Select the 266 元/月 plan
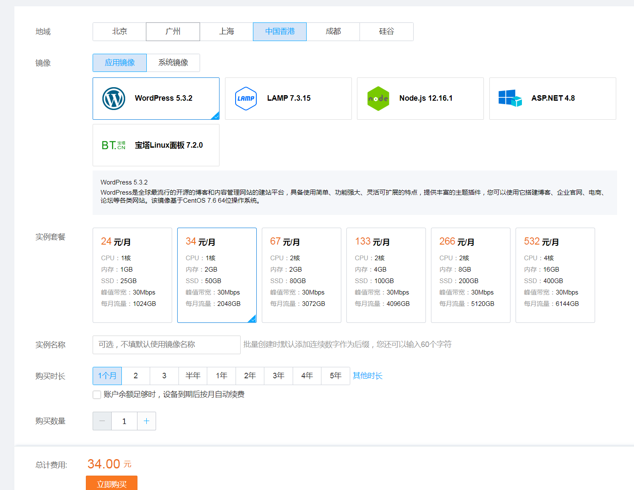The image size is (634, 490). tap(471, 275)
